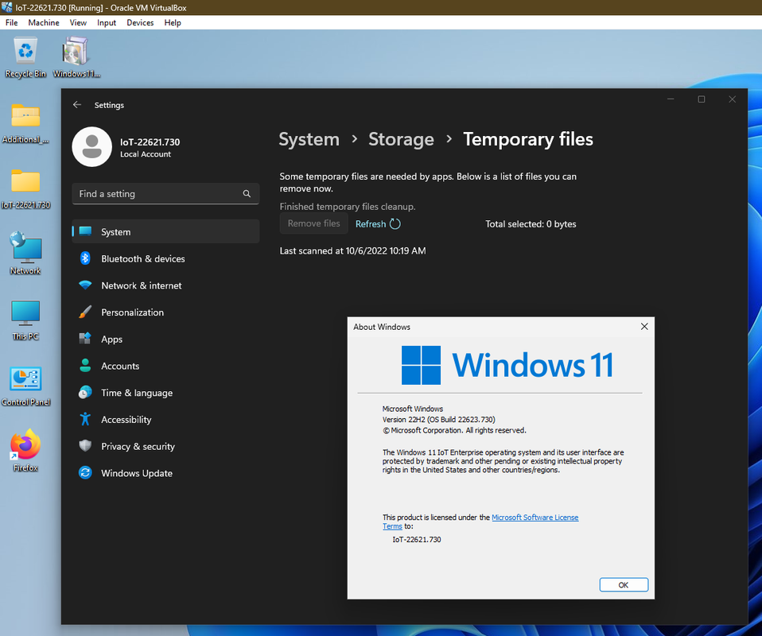Screen dimensions: 762x636
Task: Maximize the Settings window
Action: point(702,99)
